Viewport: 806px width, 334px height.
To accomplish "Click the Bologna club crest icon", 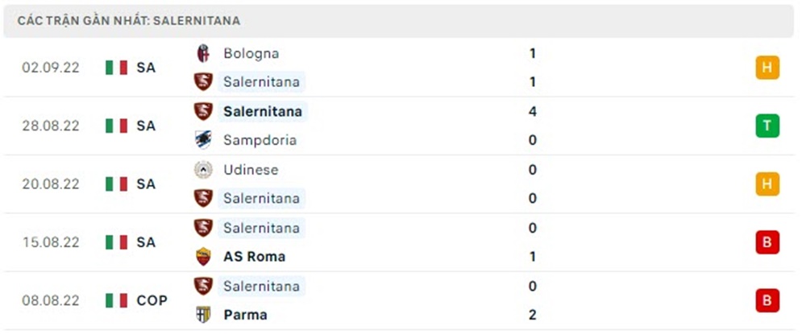I will pyautogui.click(x=203, y=53).
